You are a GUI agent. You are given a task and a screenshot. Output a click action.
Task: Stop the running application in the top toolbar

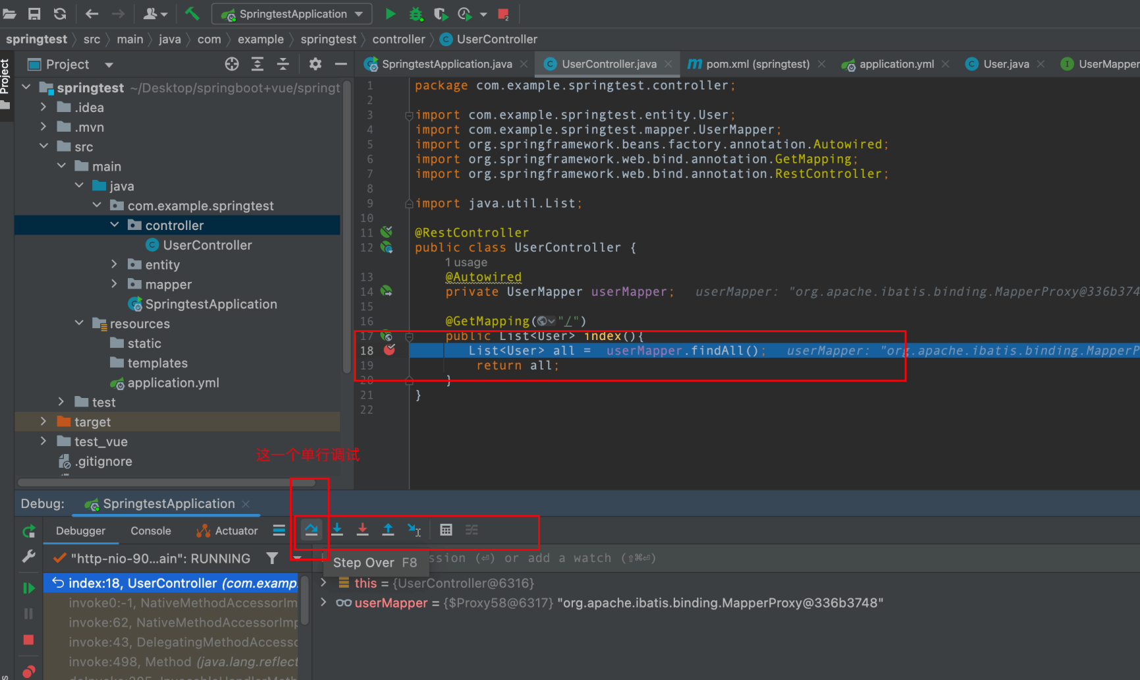click(503, 14)
